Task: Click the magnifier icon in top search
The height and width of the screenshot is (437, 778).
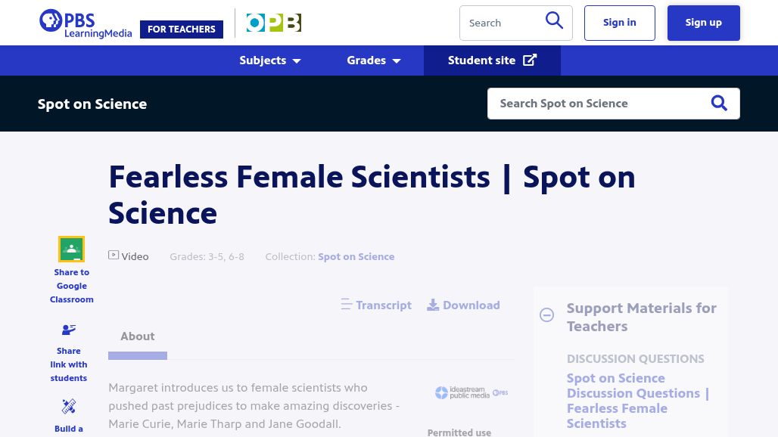Action: (x=554, y=21)
